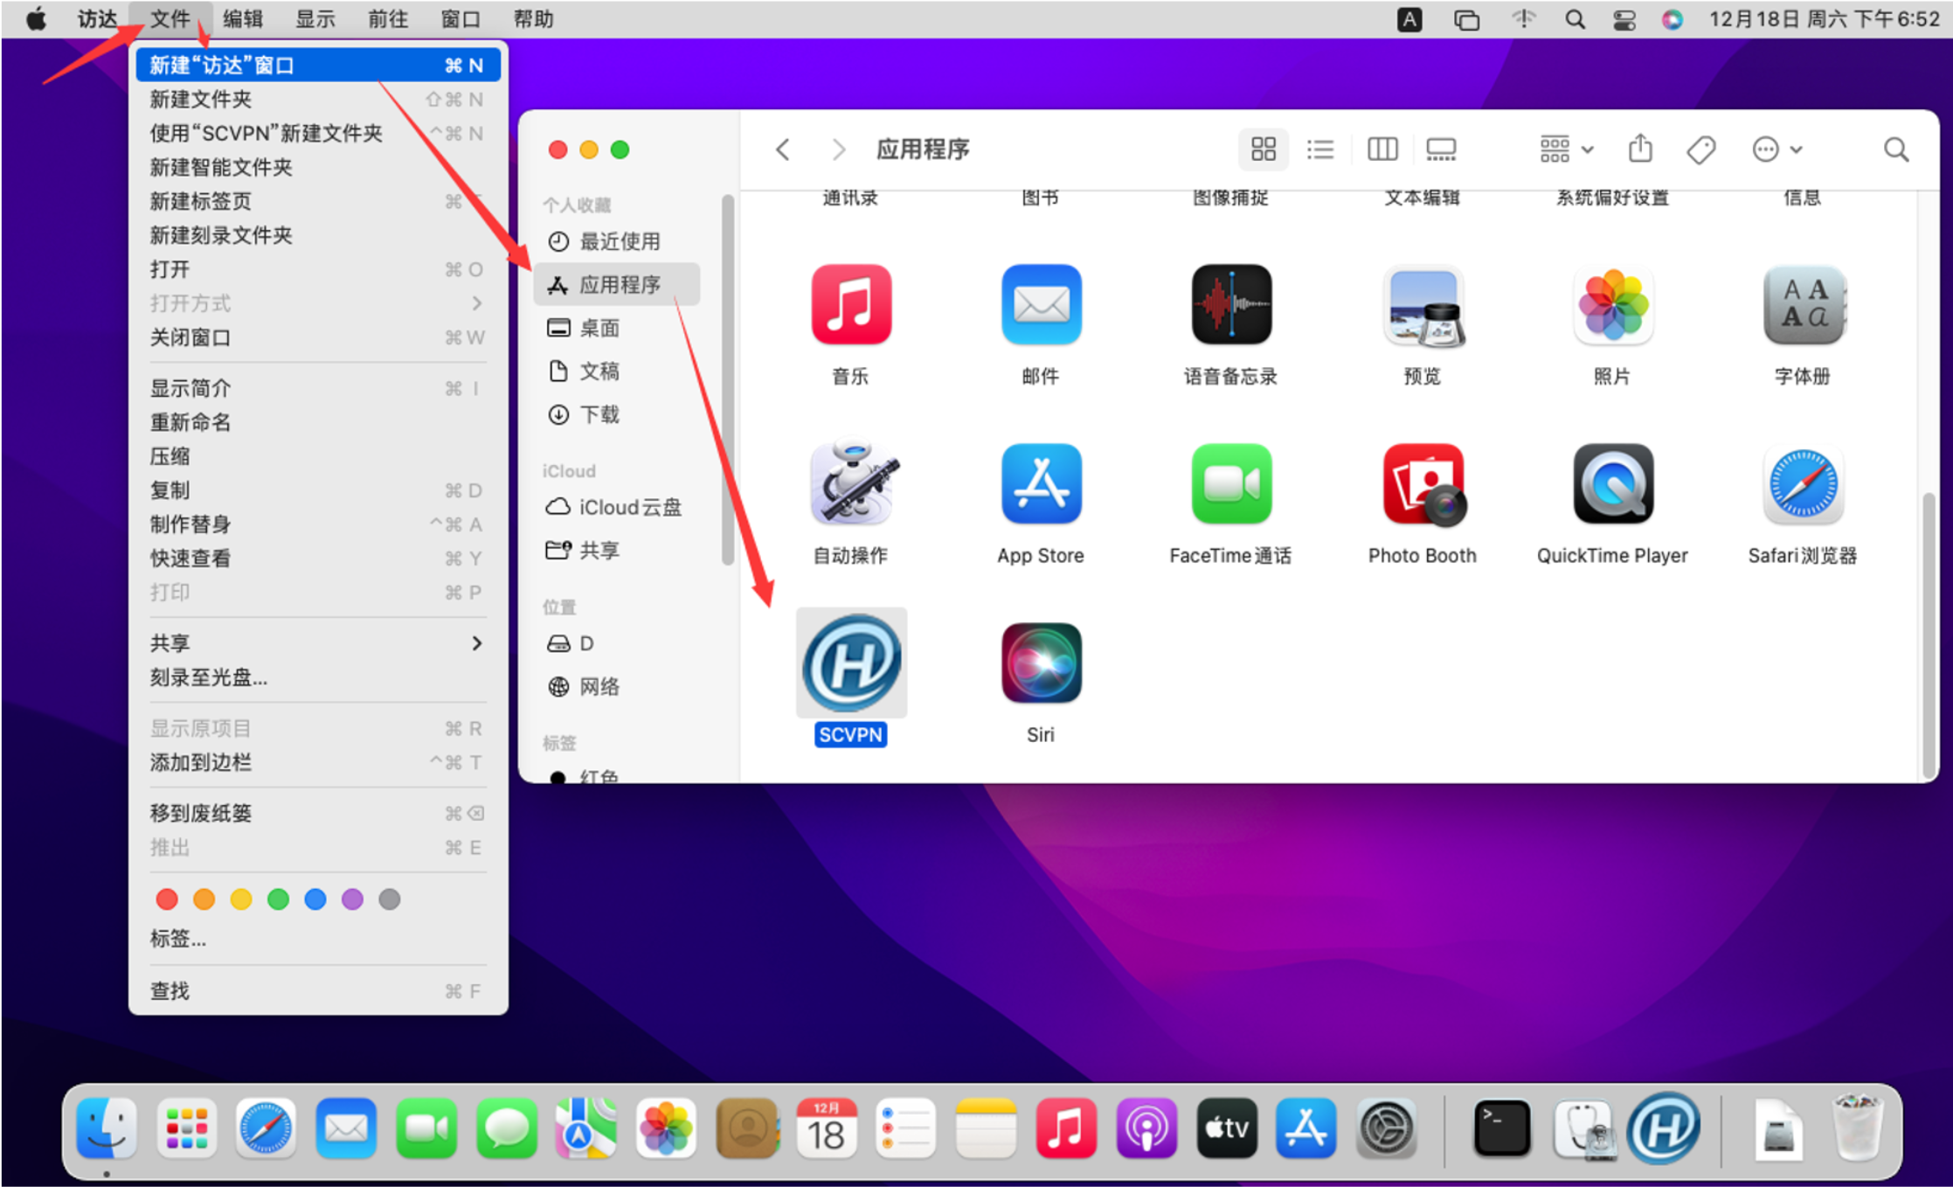The width and height of the screenshot is (1953, 1187).
Task: Select the SCVPN application icon
Action: (851, 663)
